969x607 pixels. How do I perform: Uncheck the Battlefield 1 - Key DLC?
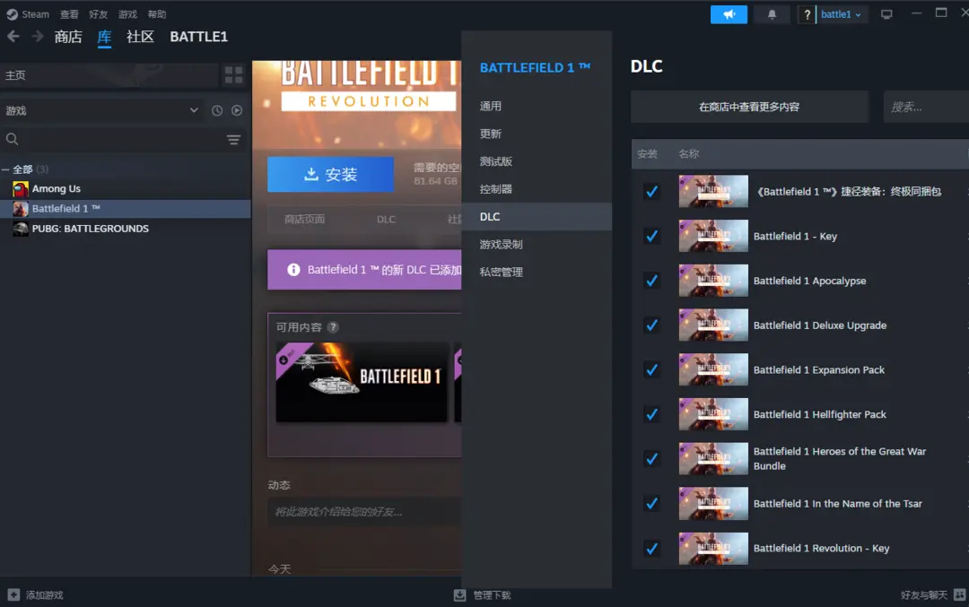[x=651, y=236]
